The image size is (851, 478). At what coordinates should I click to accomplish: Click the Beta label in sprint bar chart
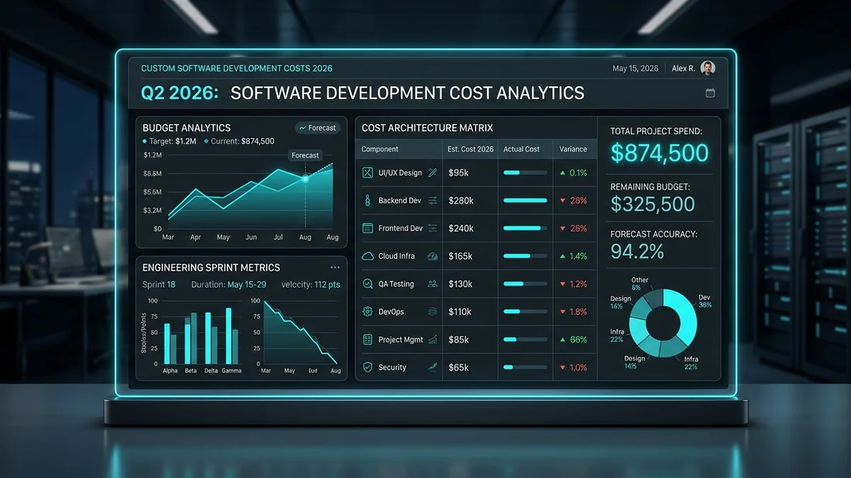coord(191,370)
